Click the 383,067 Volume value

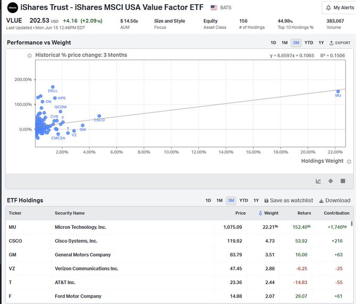335,21
